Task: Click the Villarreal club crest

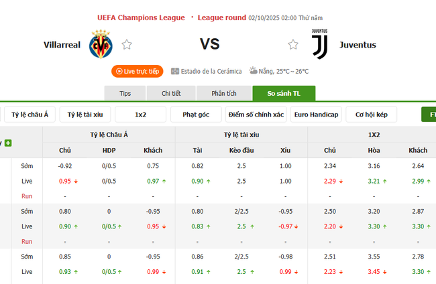Action: (x=101, y=45)
